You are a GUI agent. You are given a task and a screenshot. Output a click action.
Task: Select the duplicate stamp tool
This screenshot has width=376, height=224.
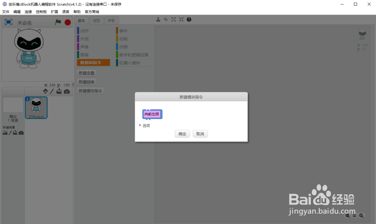[x=158, y=19]
